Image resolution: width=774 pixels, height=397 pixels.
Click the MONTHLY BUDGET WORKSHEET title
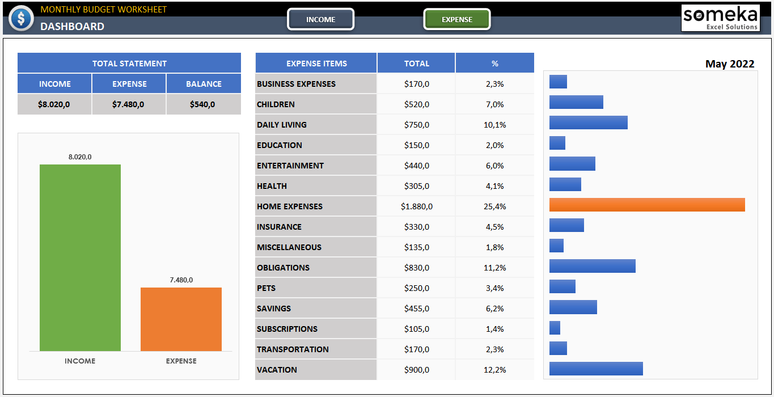click(104, 10)
